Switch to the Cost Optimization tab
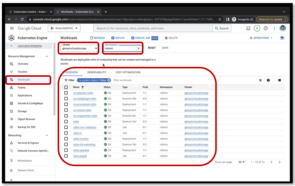The height and width of the screenshot is (186, 295). [x=128, y=72]
